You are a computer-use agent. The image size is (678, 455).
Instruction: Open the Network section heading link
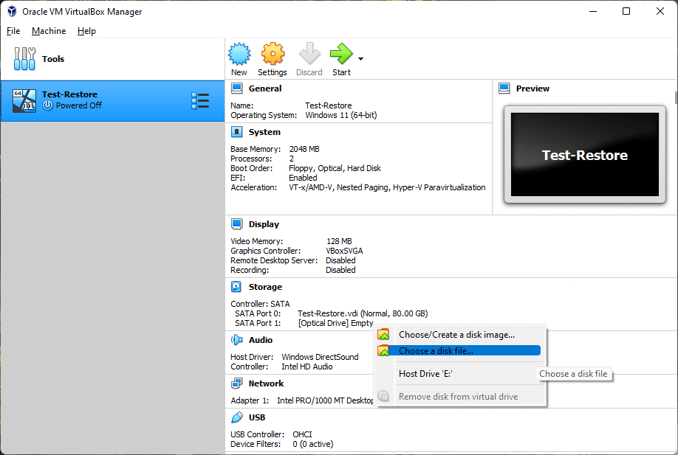(266, 383)
